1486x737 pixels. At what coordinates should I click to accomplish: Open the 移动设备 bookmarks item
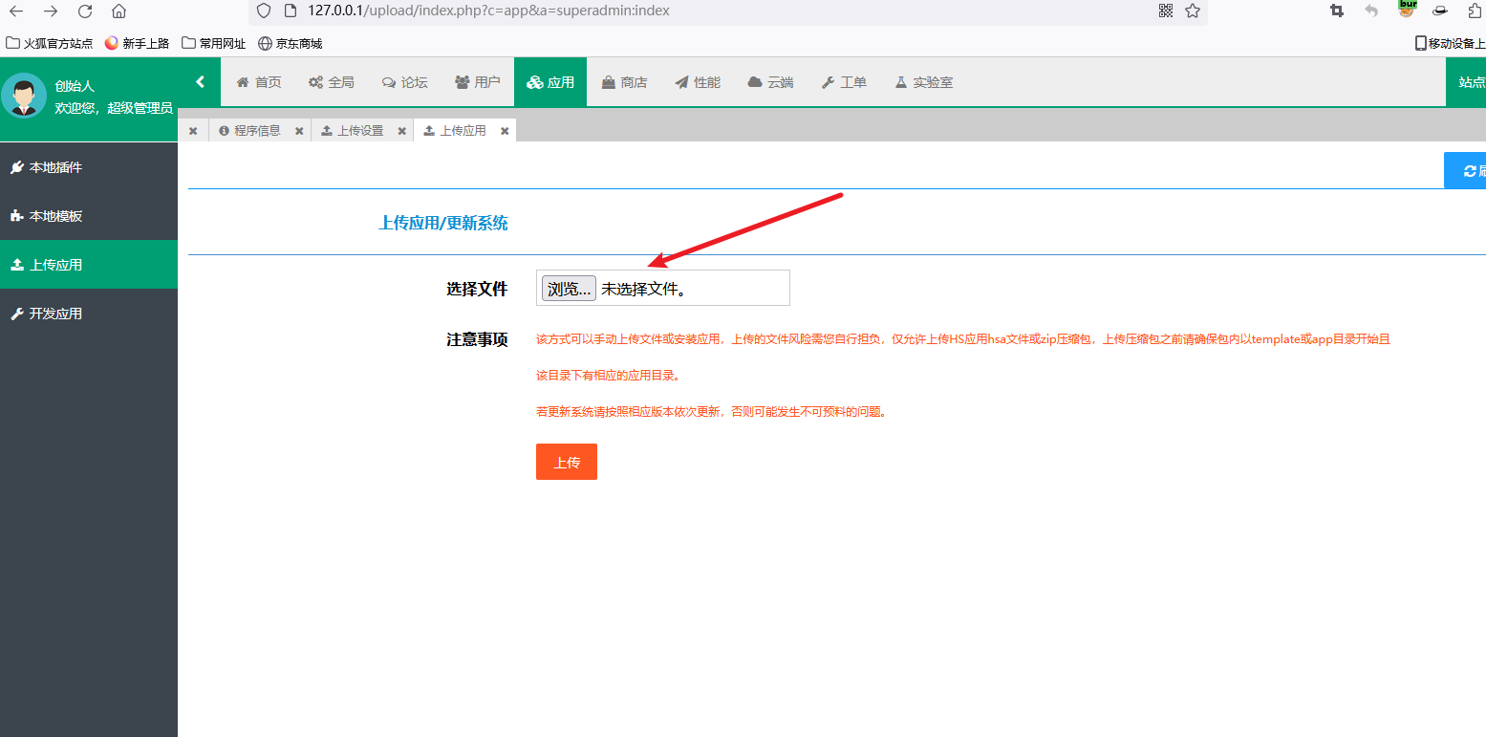coord(1451,43)
